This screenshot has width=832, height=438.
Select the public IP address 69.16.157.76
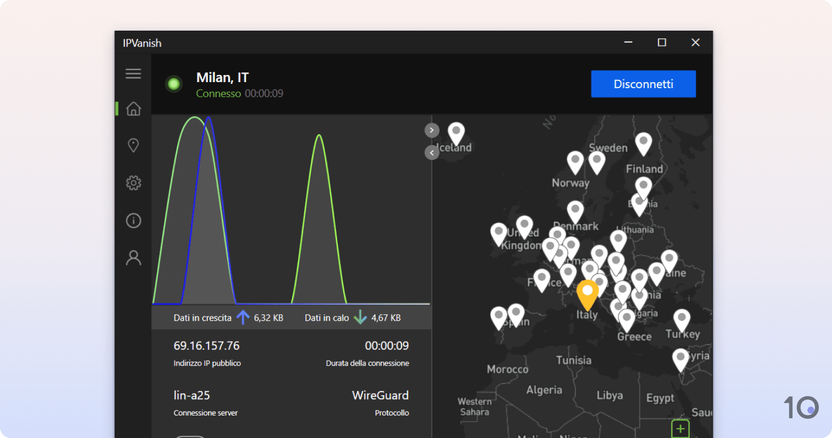[206, 345]
